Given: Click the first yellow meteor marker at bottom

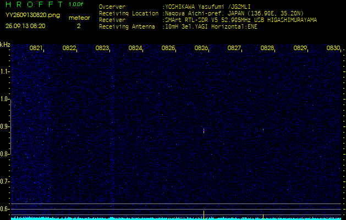Looking at the screenshot, I should 204,213.
